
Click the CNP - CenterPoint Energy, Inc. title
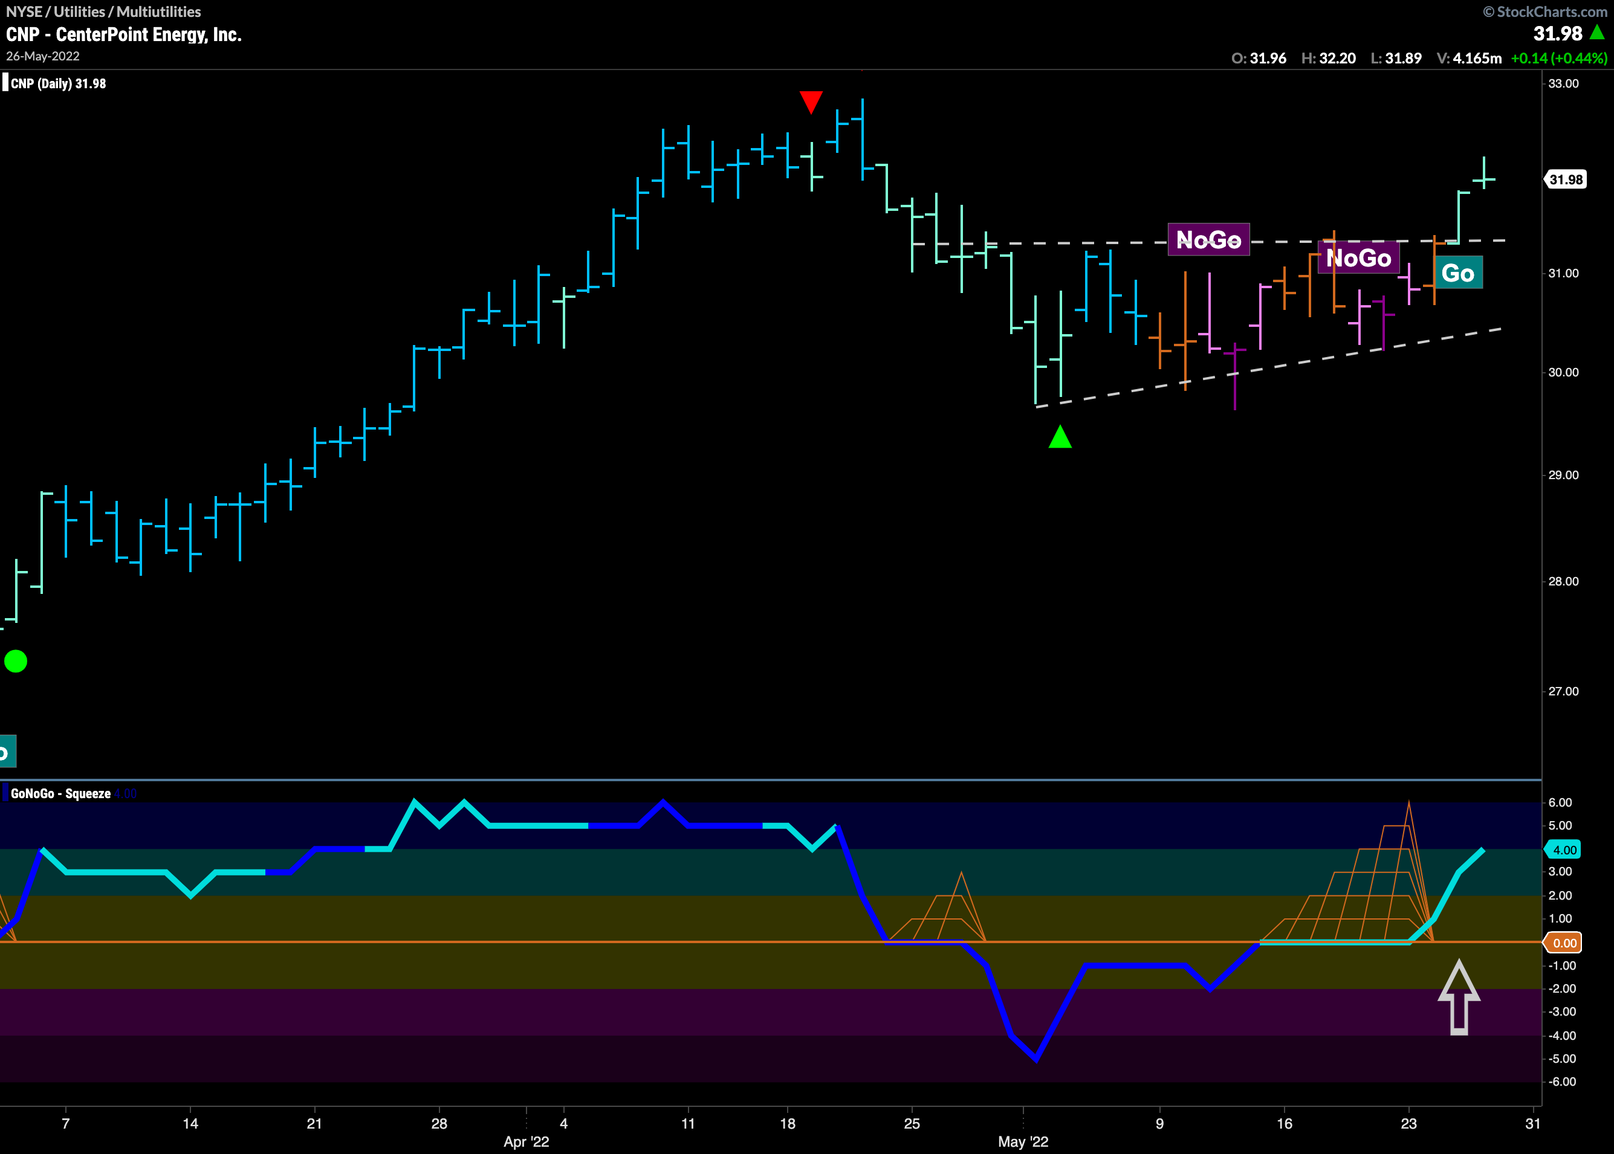(x=124, y=34)
